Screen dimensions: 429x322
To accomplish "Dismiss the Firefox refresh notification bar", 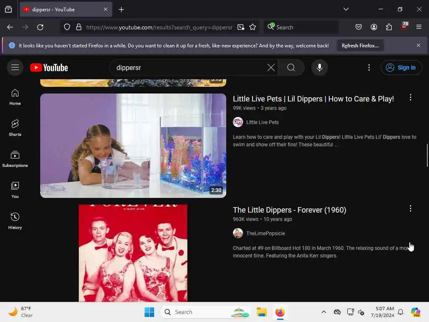I will pos(419,45).
